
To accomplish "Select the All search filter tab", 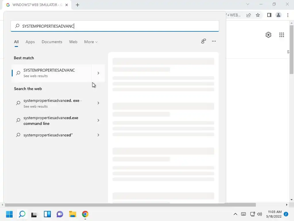I will coord(16,42).
